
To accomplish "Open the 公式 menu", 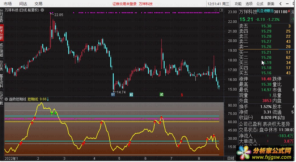I will point(260,4).
